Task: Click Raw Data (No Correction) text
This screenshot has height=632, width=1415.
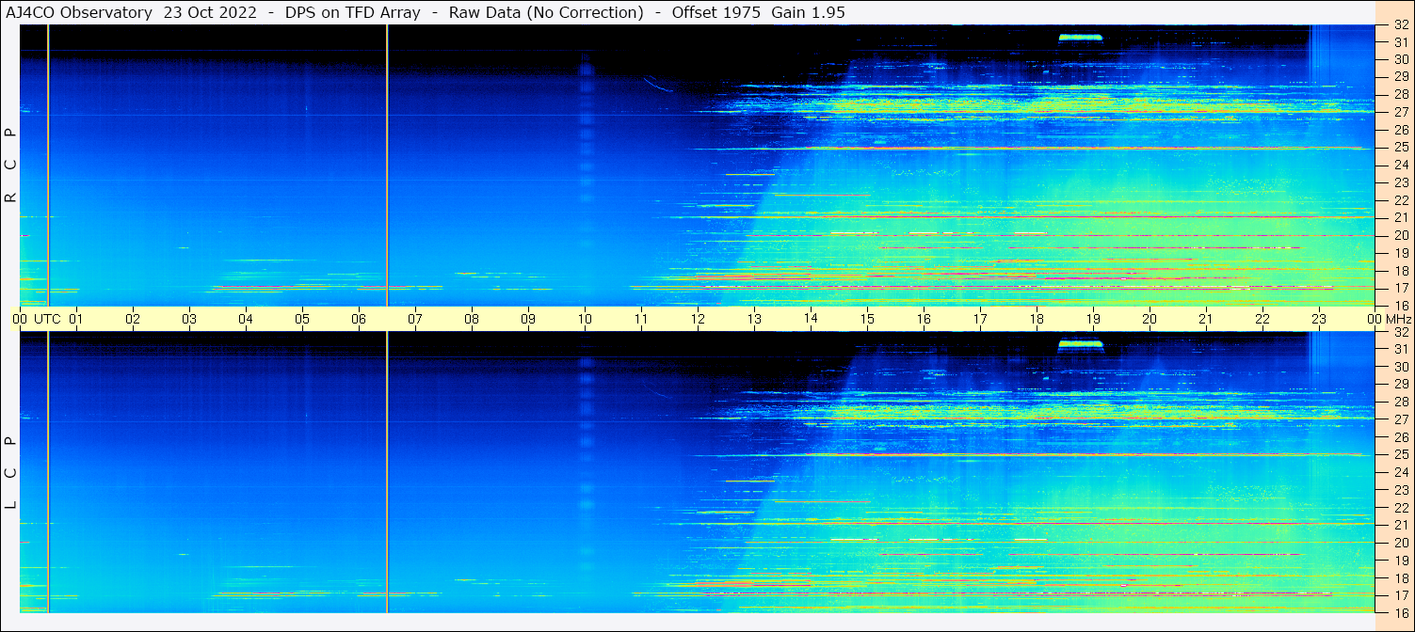Action: [x=546, y=12]
